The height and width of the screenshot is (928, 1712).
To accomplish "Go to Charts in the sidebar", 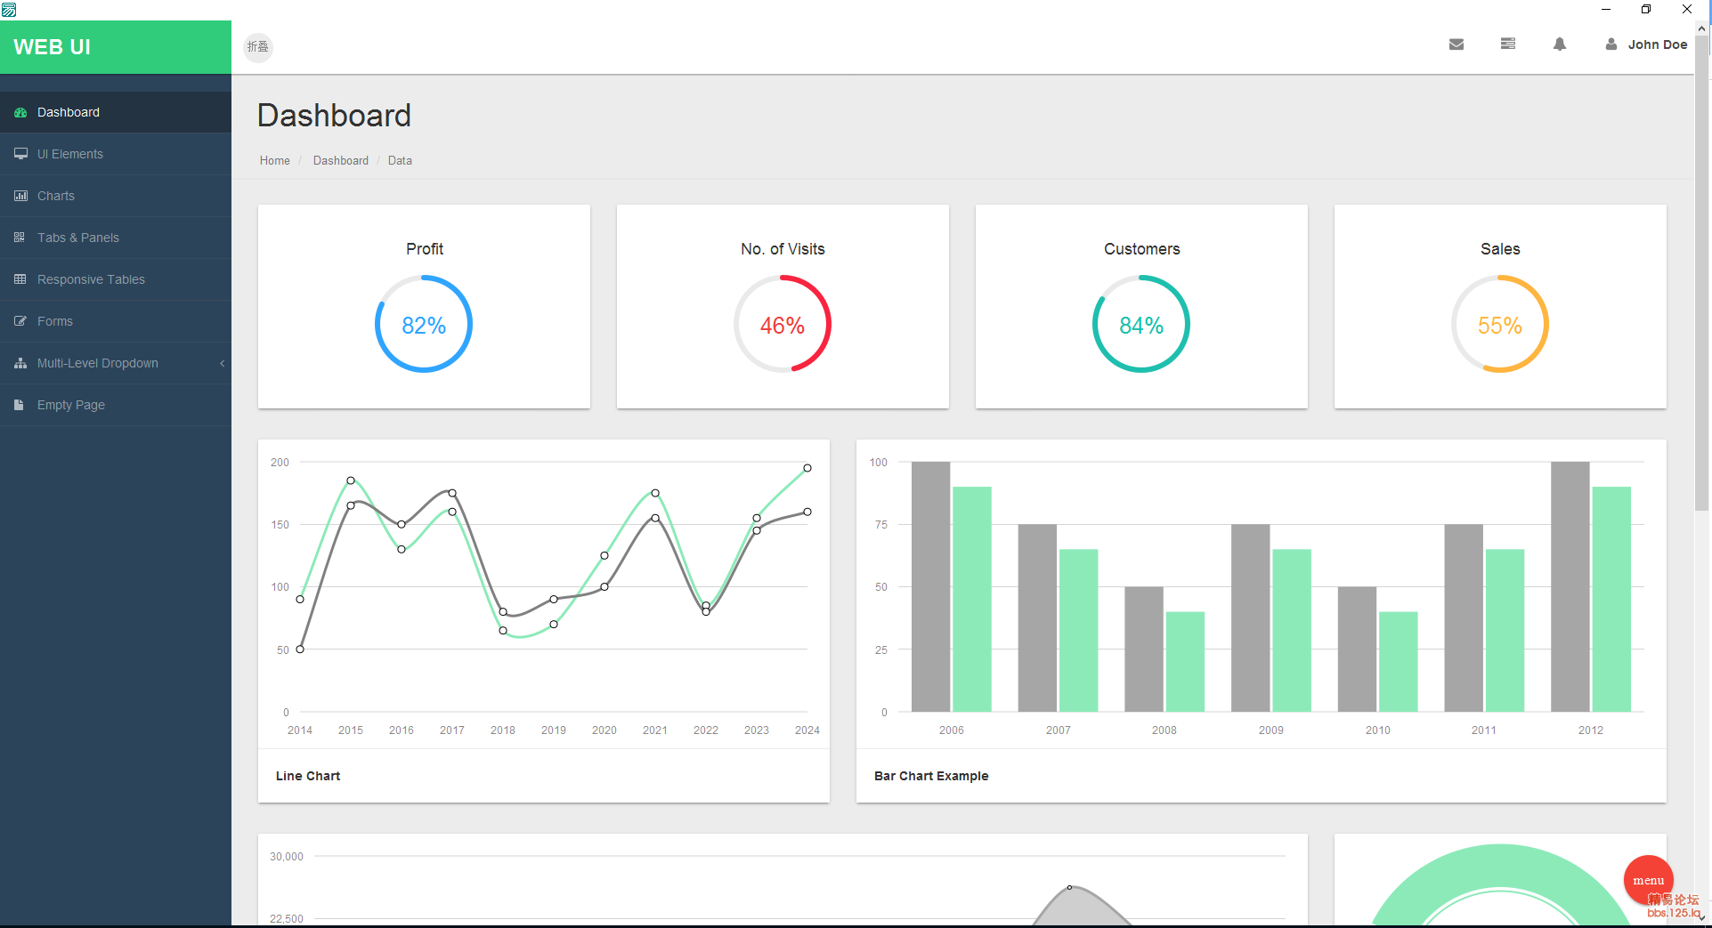I will (116, 196).
